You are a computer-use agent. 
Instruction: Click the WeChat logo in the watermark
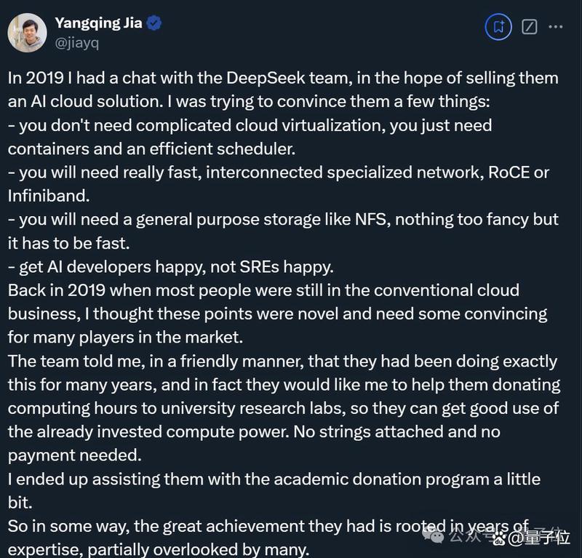[x=433, y=536]
